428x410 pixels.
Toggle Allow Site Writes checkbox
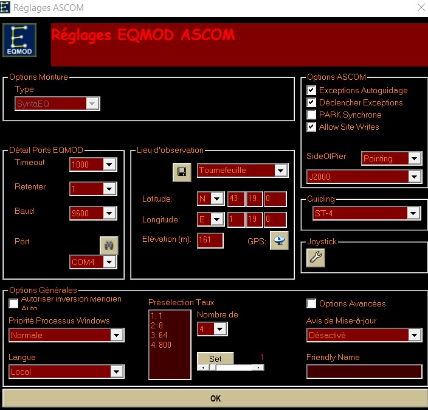coord(311,127)
